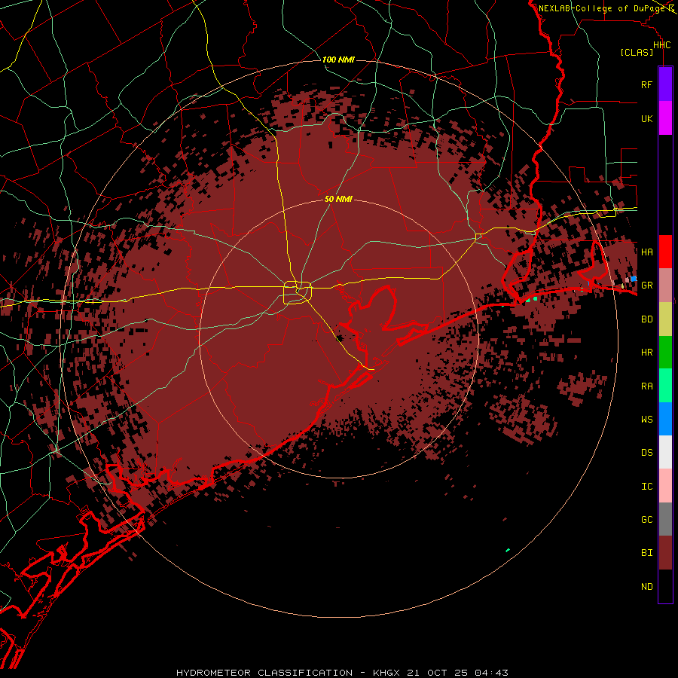This screenshot has height=678, width=678.
Task: Click the DS white legend color block
Action: tap(665, 452)
